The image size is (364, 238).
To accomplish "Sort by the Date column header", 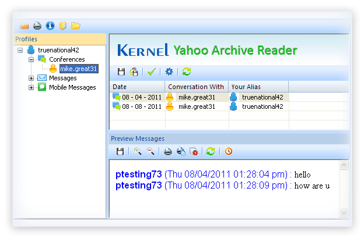I will pyautogui.click(x=137, y=87).
